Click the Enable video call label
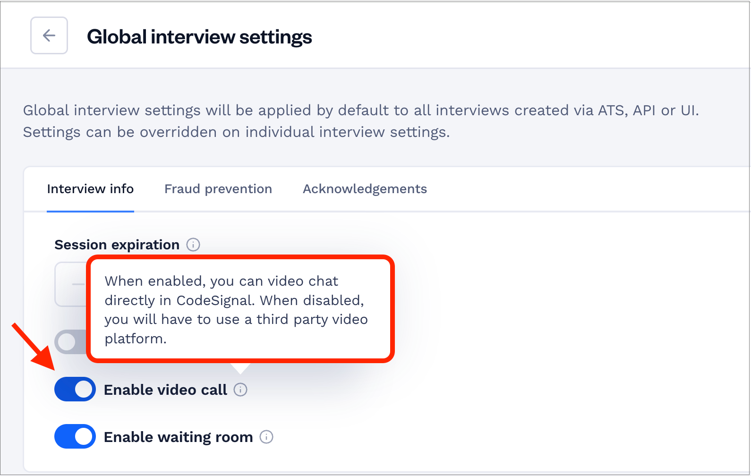 (165, 390)
